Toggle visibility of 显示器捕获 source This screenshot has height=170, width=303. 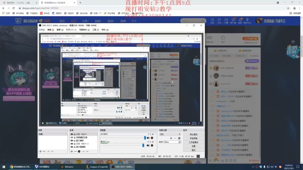click(72, 147)
